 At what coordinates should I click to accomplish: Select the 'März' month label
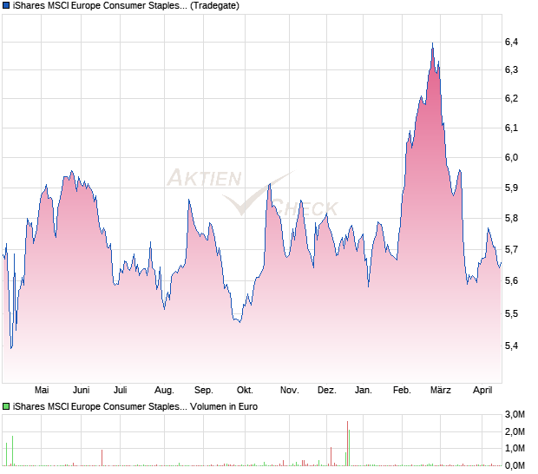[x=441, y=390]
